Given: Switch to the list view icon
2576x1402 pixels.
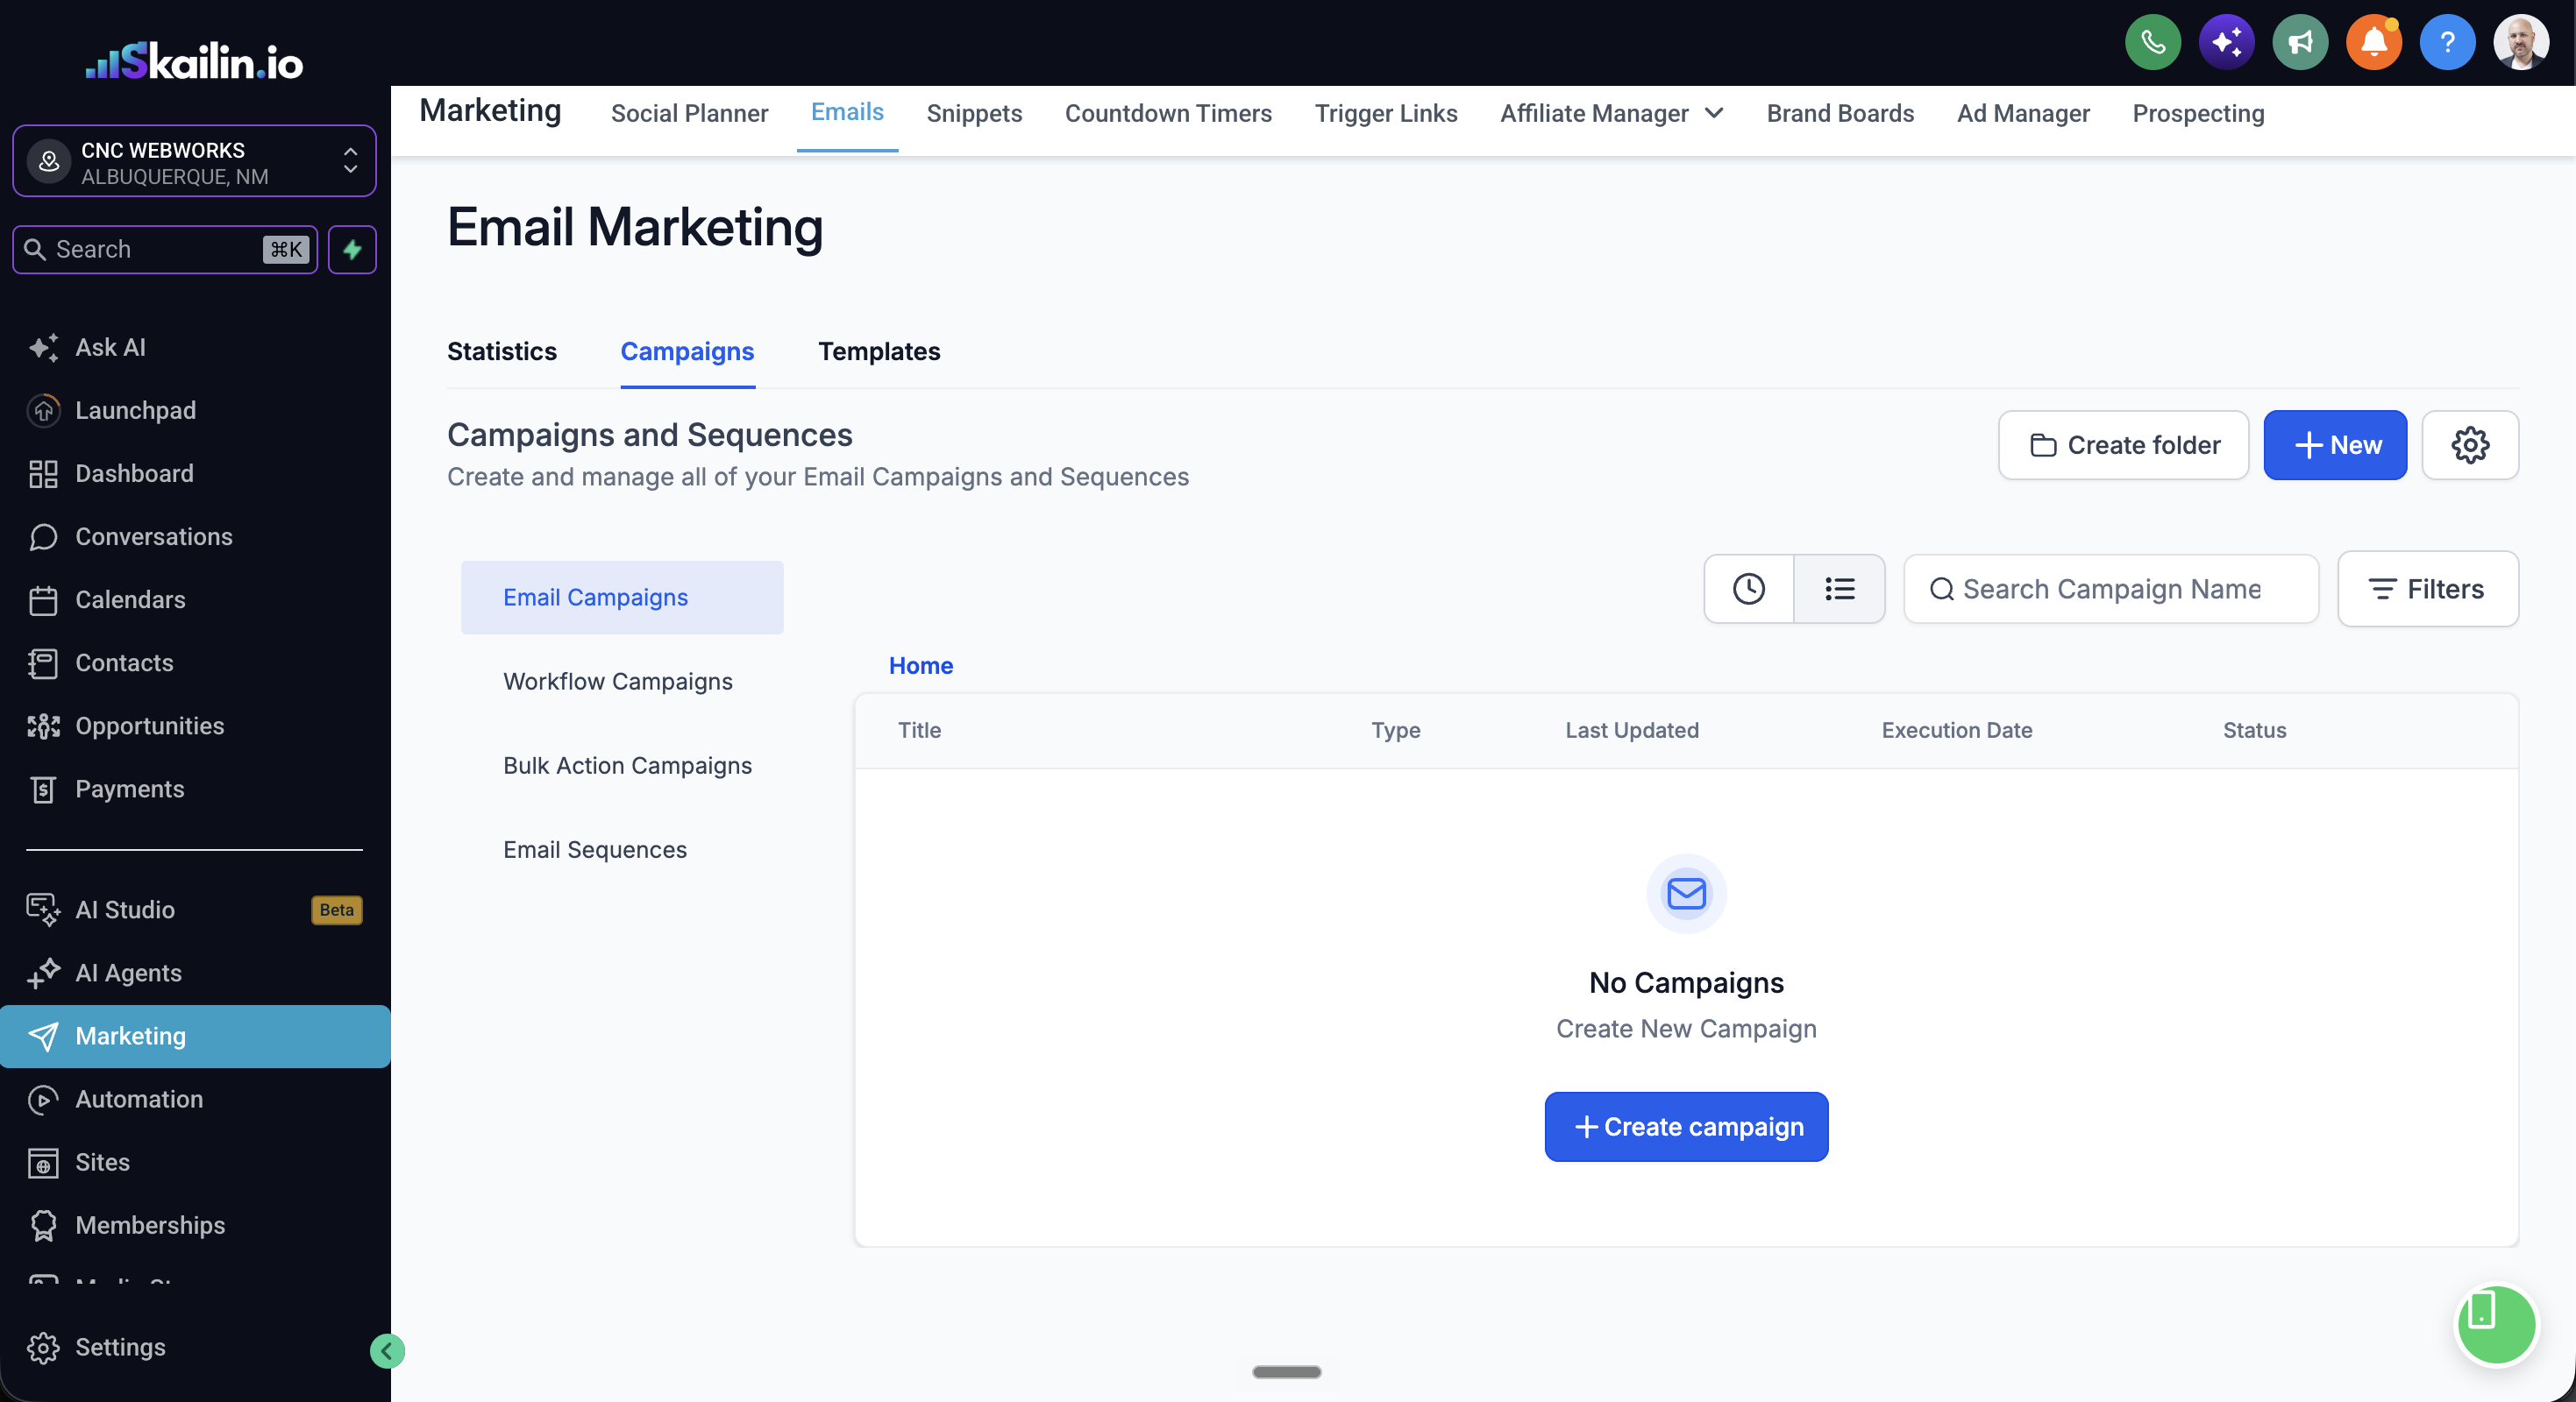Looking at the screenshot, I should pyautogui.click(x=1839, y=589).
